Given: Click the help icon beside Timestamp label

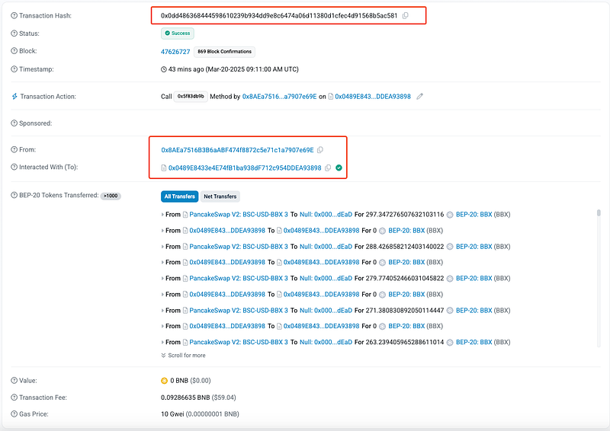Looking at the screenshot, I should pyautogui.click(x=14, y=69).
